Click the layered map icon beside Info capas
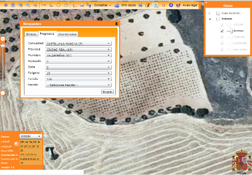 117,5
